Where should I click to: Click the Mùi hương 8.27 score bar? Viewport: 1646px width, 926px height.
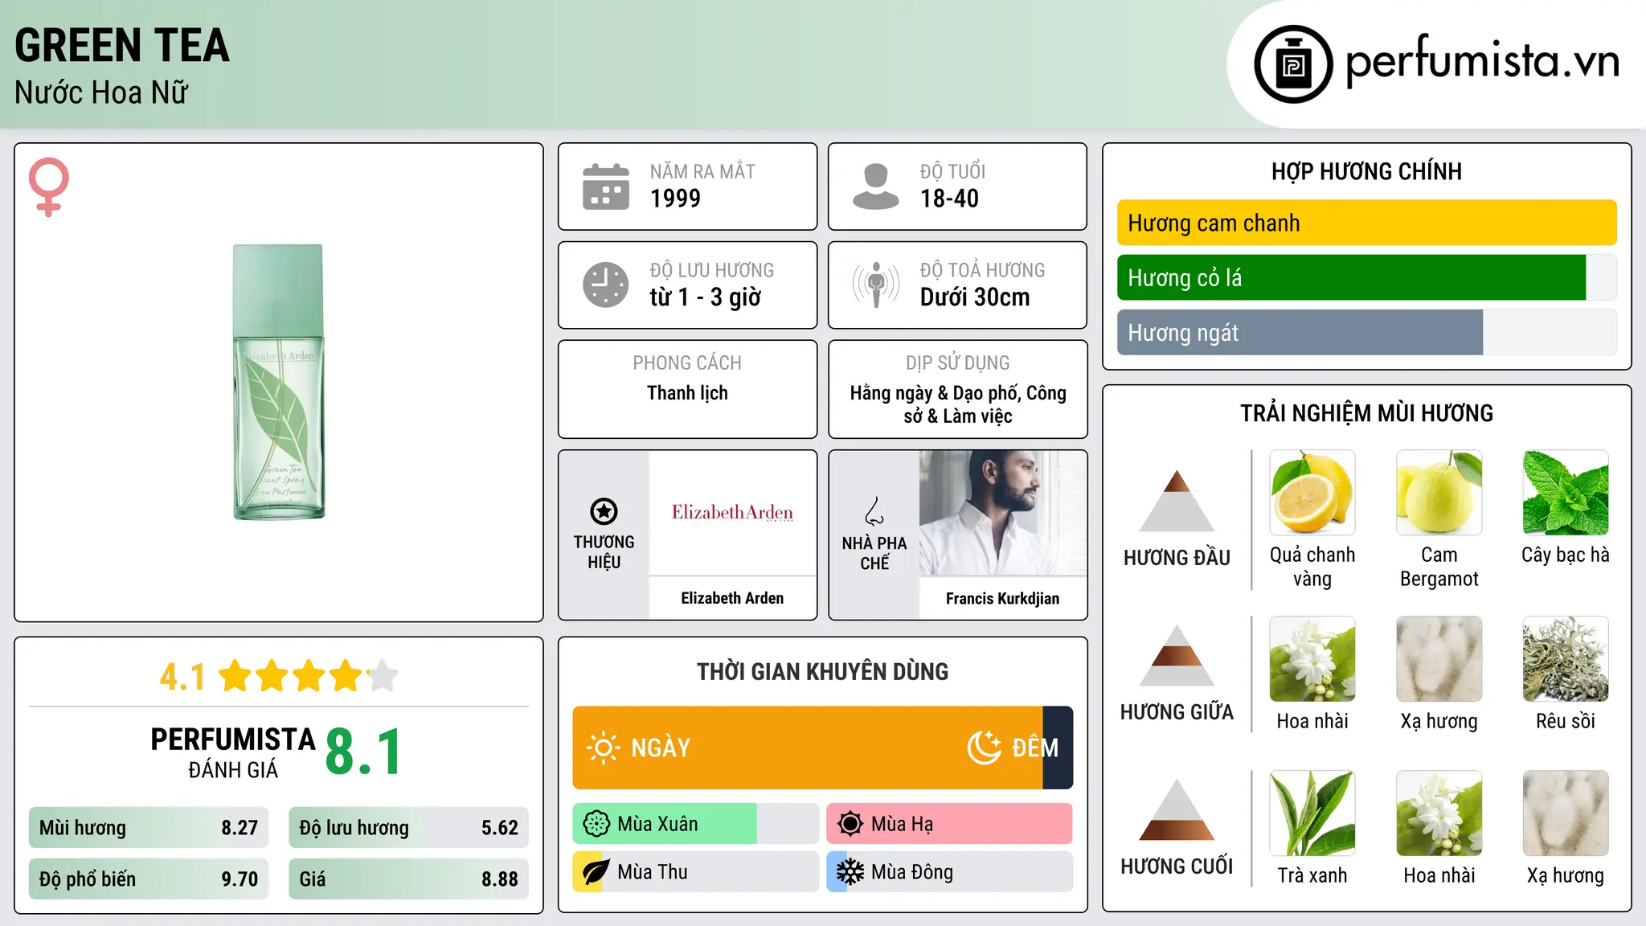tap(149, 828)
